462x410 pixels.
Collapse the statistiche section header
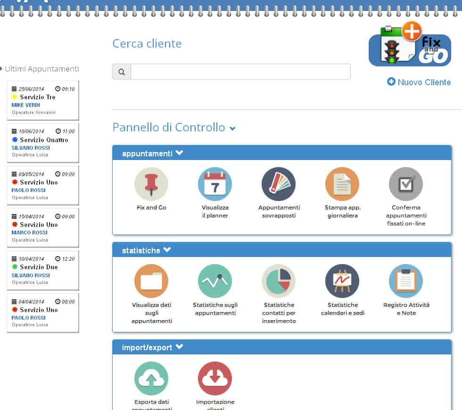167,250
